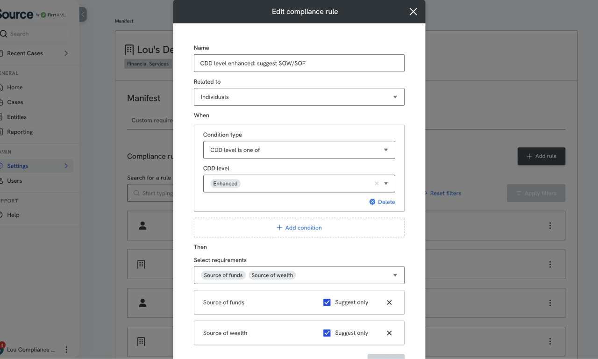Open Help from the support section
The image size is (598, 359).
[x=14, y=215]
